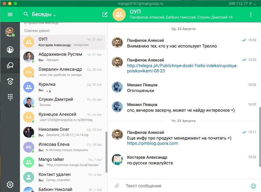Screen dimensions: 261x192
Task: Expand the account balance dropdown arrow
Action: click(255, 4)
